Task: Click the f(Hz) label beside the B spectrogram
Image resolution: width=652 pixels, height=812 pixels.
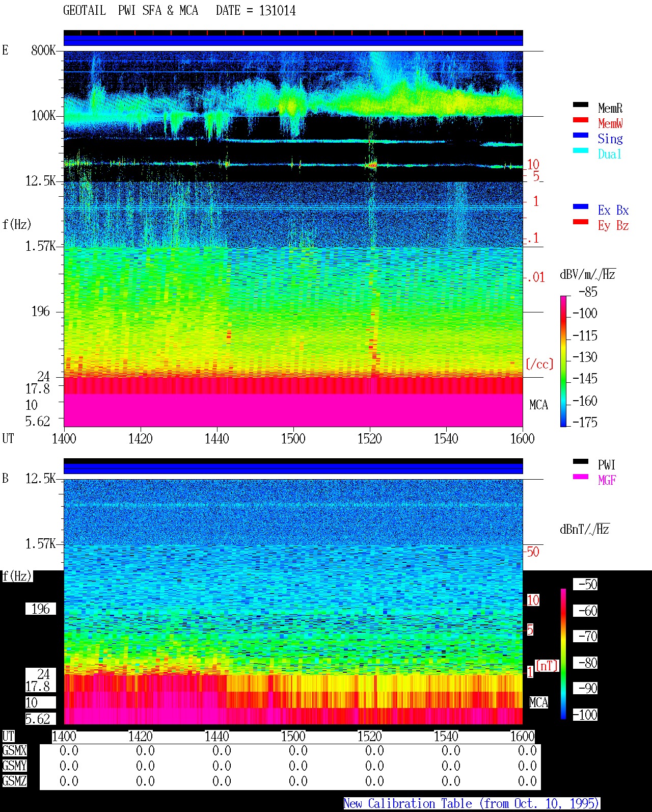Action: (17, 576)
